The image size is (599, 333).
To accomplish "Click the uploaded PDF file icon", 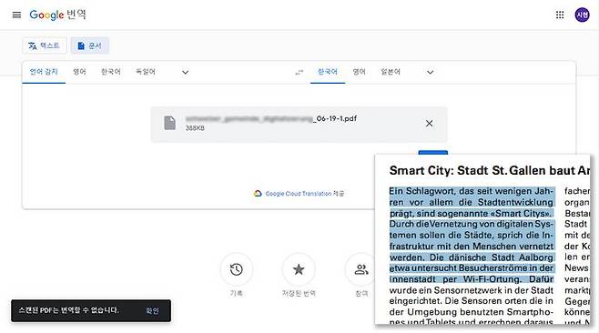I will 170,123.
